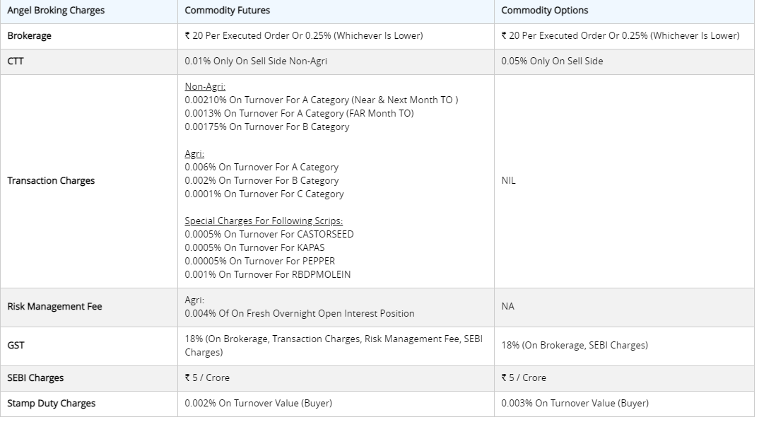The height and width of the screenshot is (422, 759).
Task: Click the NIL transaction charges cell
Action: (508, 180)
